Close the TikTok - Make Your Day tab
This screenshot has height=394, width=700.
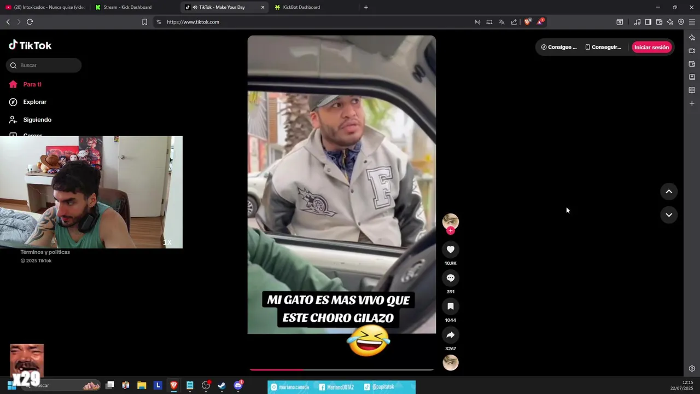point(262,7)
